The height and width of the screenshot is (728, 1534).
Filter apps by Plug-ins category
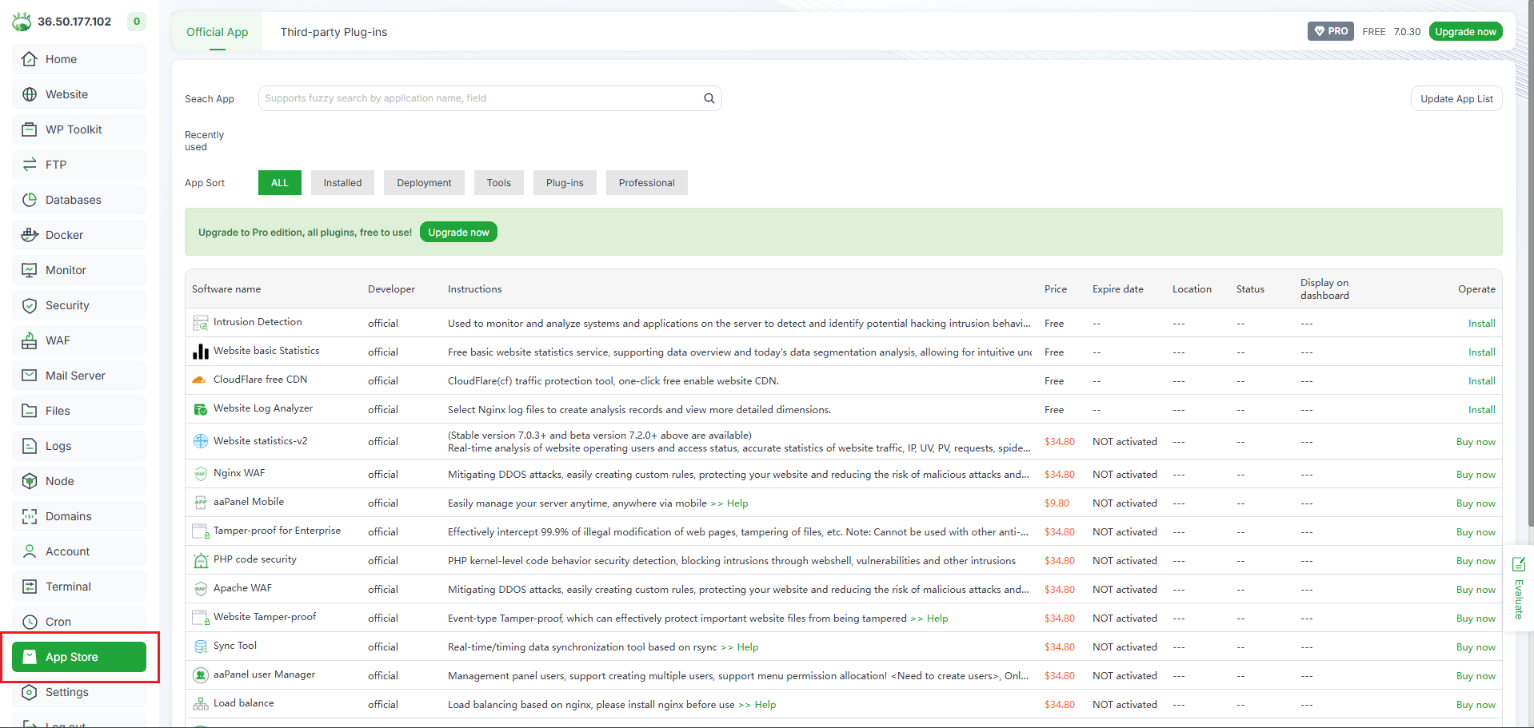click(x=565, y=183)
